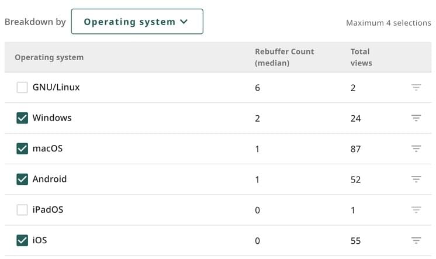436x259 pixels.
Task: Click the Operating system column header
Action: (49, 57)
